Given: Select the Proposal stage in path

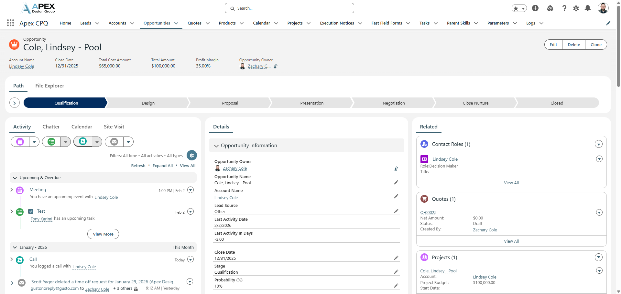Looking at the screenshot, I should 230,103.
